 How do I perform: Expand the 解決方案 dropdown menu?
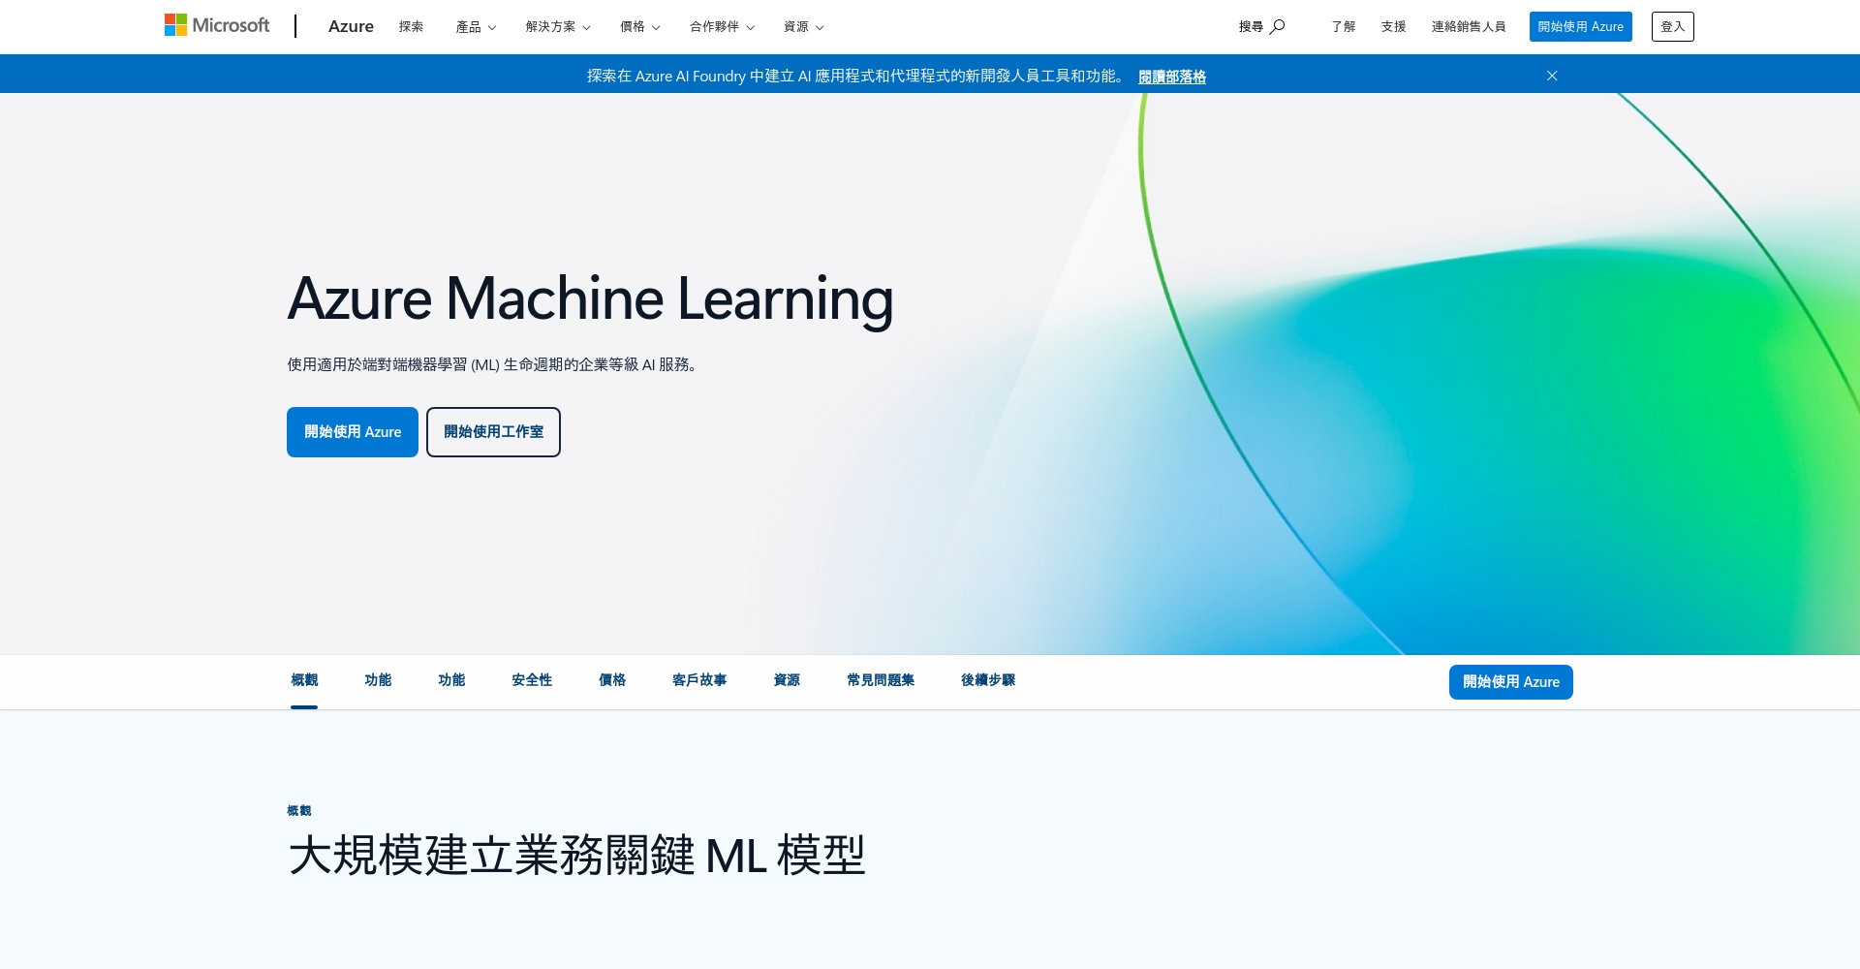[558, 27]
